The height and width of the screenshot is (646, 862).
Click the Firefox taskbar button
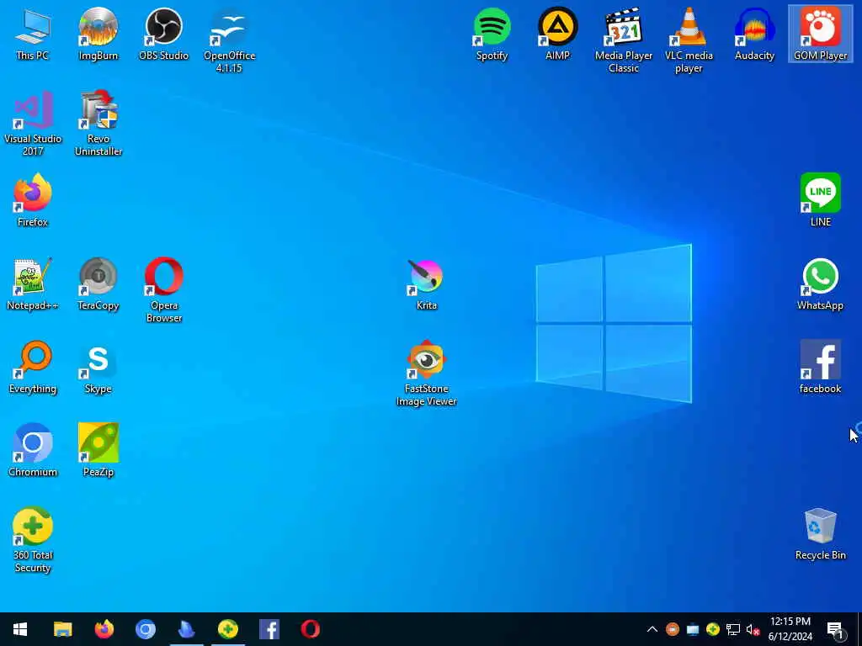(104, 629)
